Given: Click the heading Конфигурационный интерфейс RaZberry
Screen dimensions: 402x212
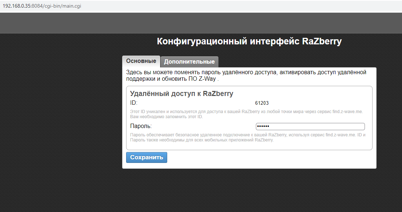Looking at the screenshot, I should (x=249, y=41).
